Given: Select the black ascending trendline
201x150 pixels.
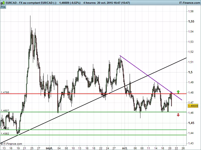Looking at the screenshot, I should pos(93,100).
